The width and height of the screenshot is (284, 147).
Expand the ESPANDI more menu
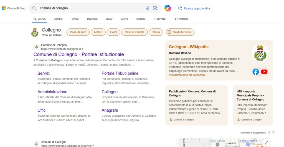tap(160, 19)
